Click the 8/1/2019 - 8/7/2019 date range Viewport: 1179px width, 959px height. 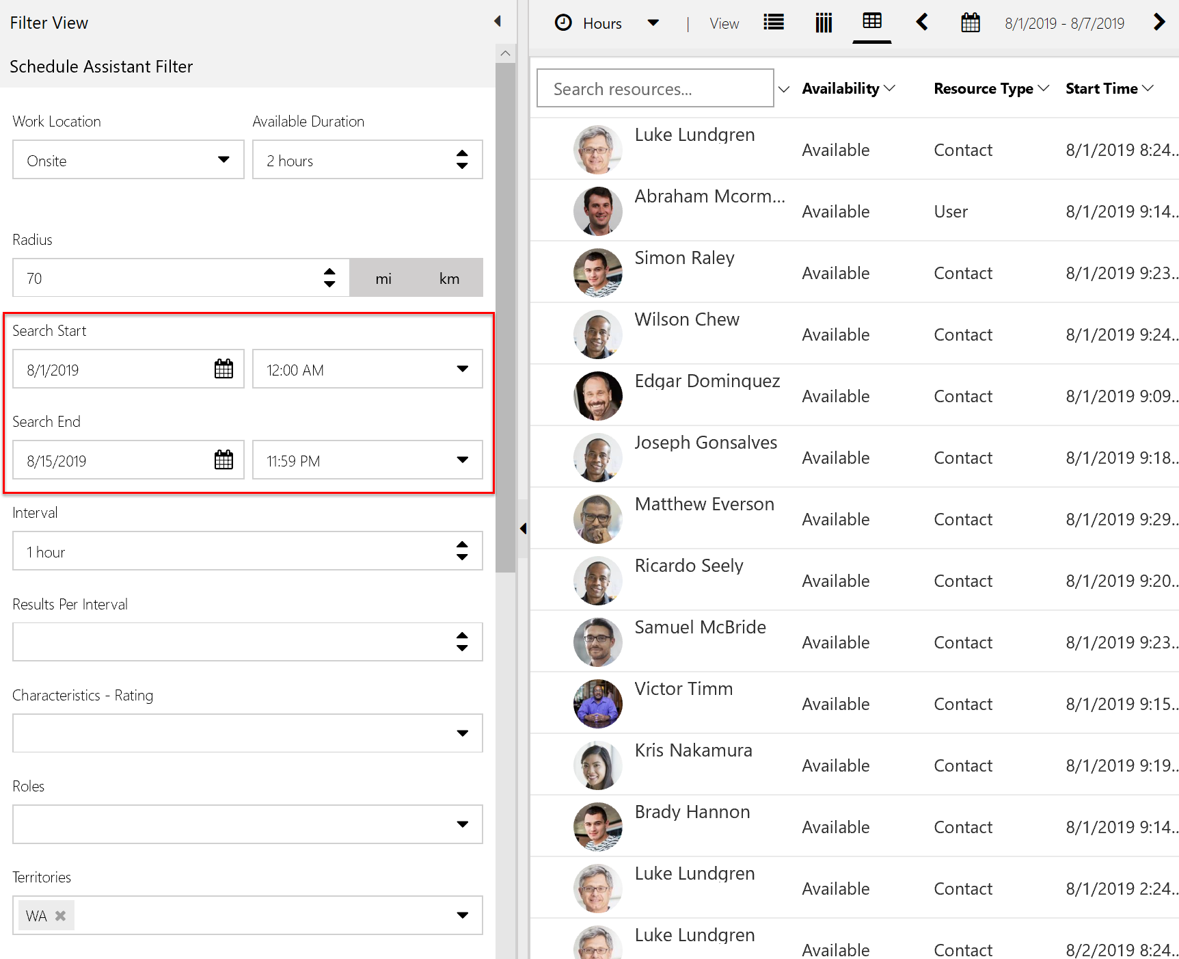coord(1064,23)
